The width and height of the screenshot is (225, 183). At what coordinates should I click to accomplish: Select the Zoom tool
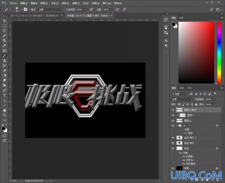coord(4,115)
